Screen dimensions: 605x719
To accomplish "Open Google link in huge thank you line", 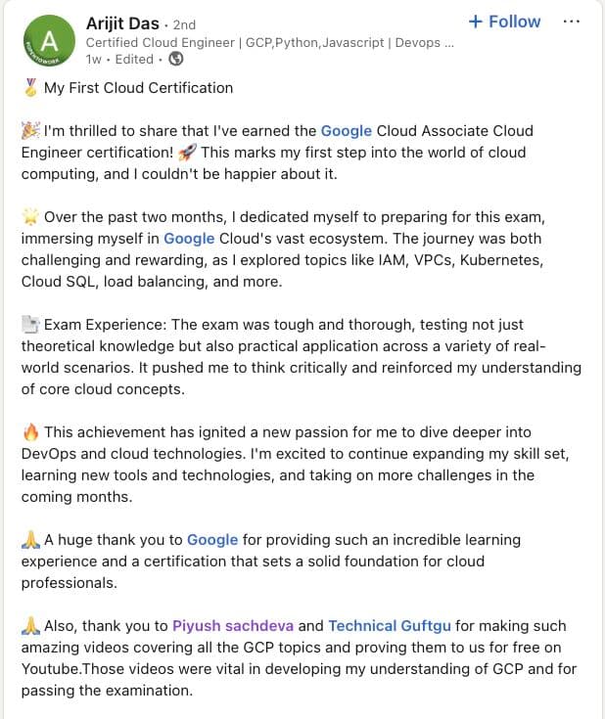I will click(x=212, y=540).
